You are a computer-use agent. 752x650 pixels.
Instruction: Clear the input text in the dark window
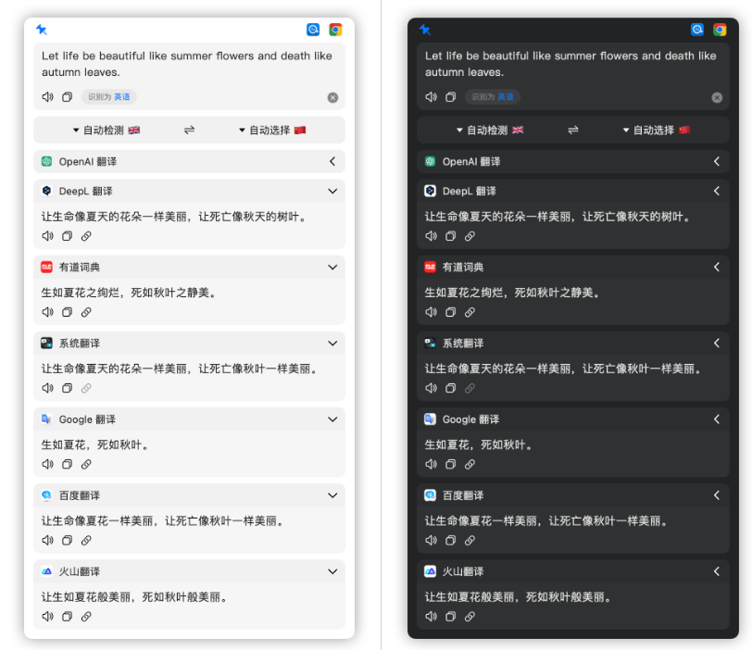click(716, 97)
